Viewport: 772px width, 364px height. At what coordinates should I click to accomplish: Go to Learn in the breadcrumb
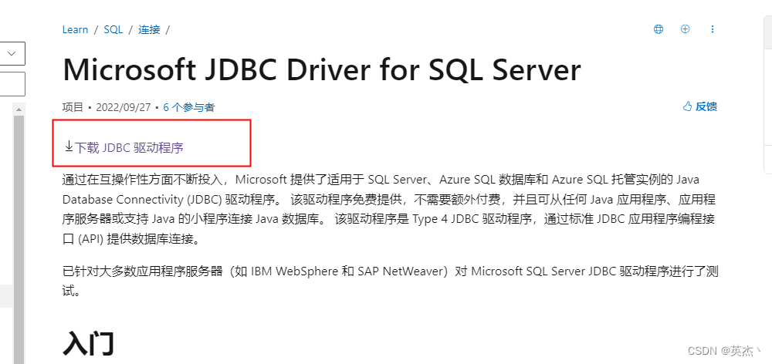point(75,29)
